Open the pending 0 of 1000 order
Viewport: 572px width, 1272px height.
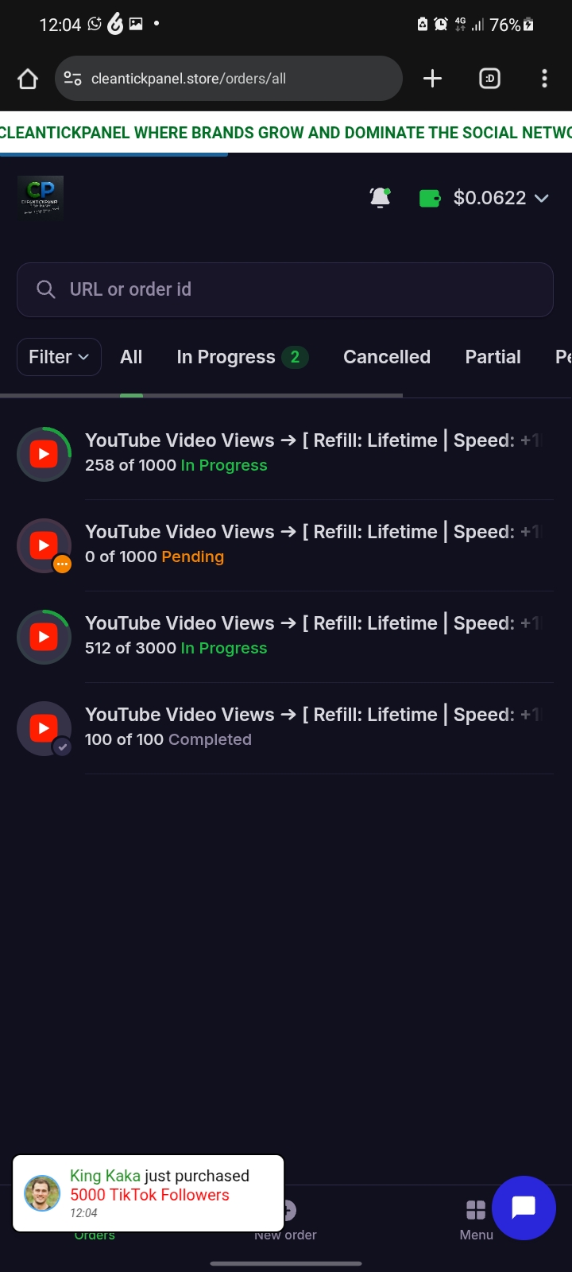tap(310, 545)
